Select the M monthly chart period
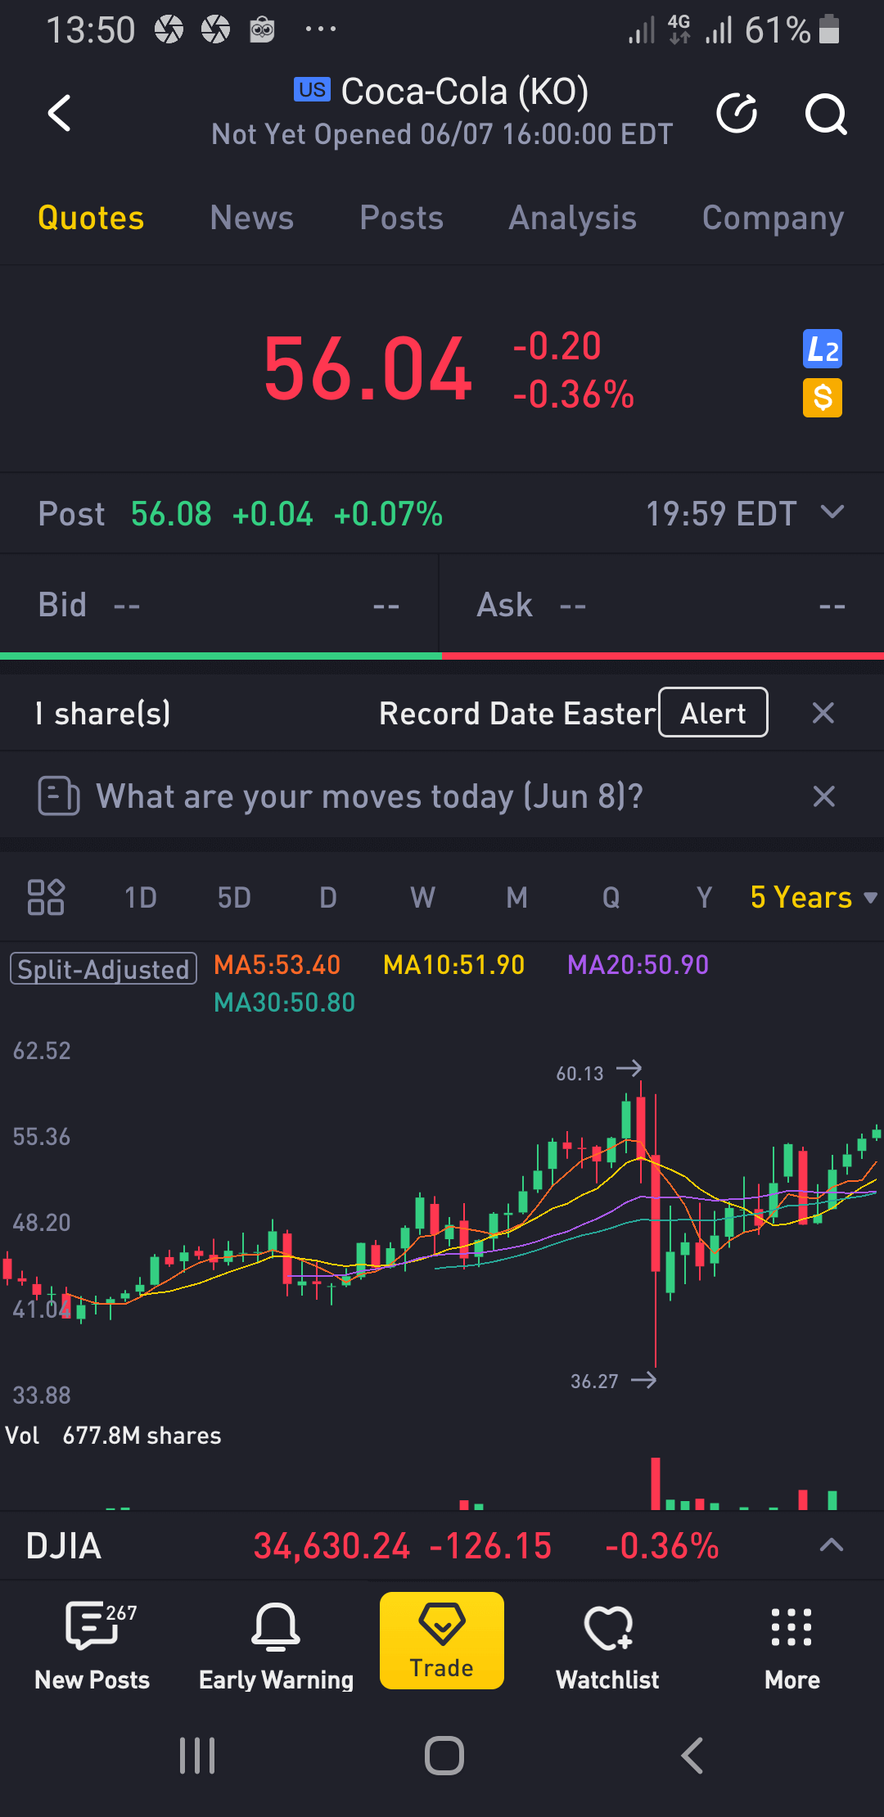The height and width of the screenshot is (1817, 884). 516,898
